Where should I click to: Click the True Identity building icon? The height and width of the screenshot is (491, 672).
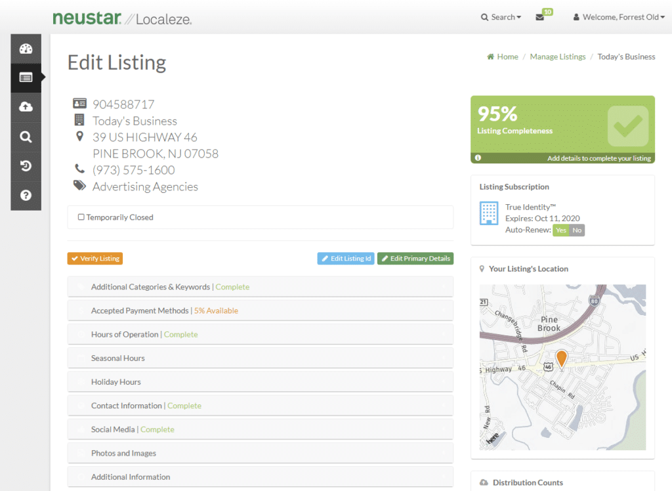488,213
